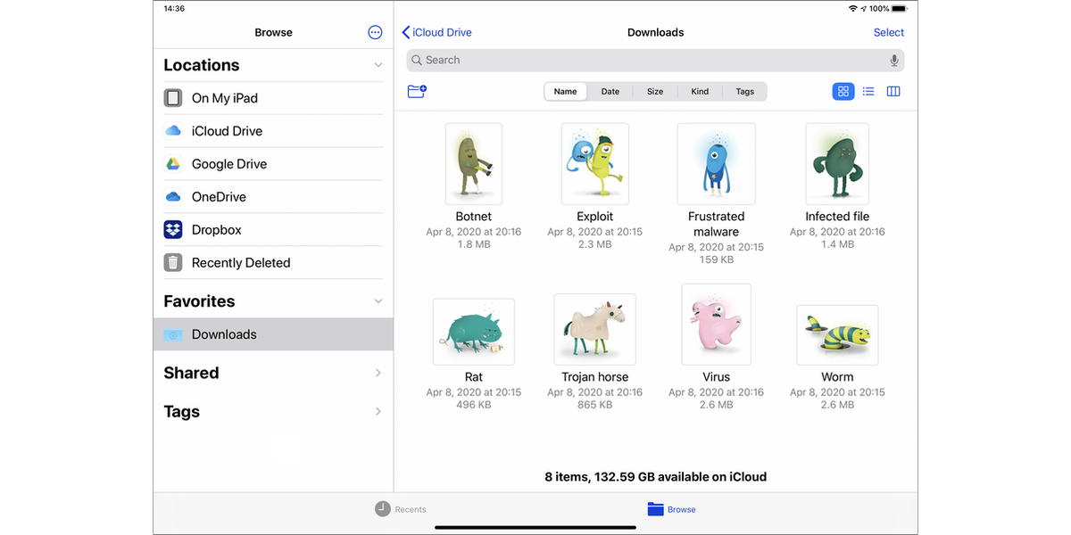Click the Worm file name
The width and height of the screenshot is (1071, 535).
pos(837,377)
